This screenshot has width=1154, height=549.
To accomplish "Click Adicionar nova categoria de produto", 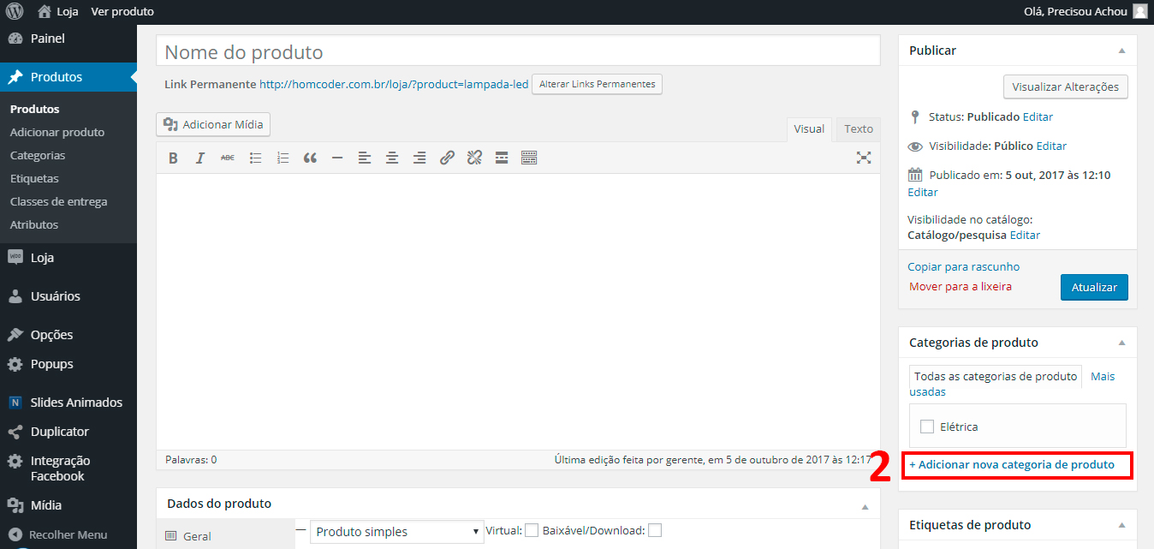I will [x=1012, y=464].
